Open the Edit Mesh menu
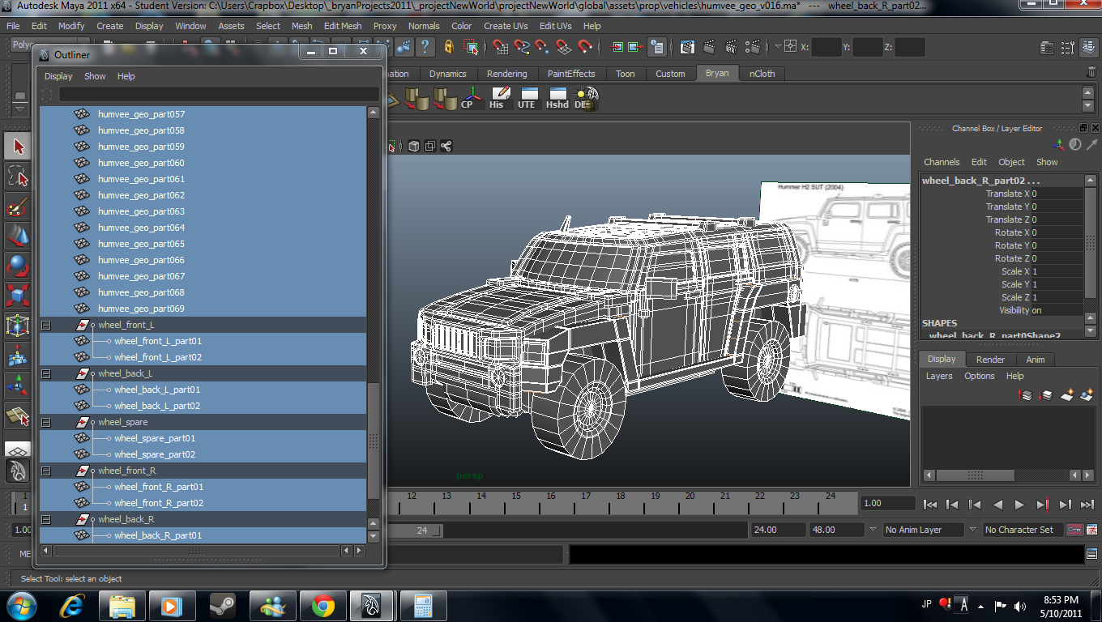The height and width of the screenshot is (622, 1102). pyautogui.click(x=343, y=26)
